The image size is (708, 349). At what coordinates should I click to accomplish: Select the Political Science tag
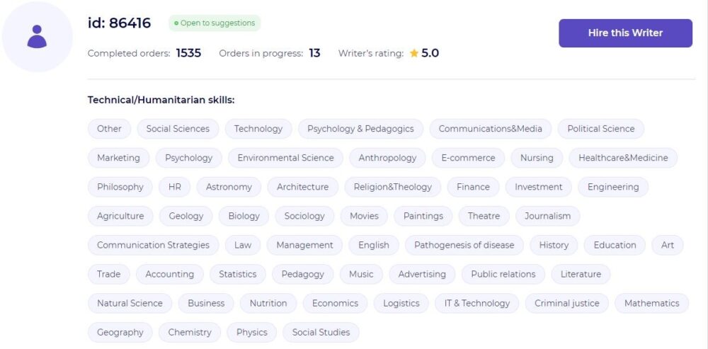tap(601, 129)
